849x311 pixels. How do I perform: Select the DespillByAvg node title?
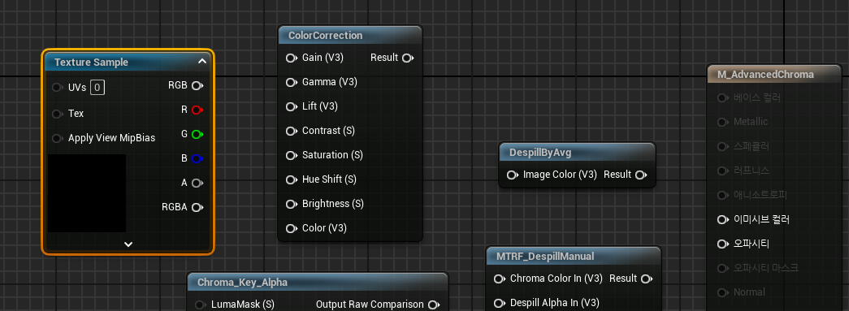[x=540, y=153]
